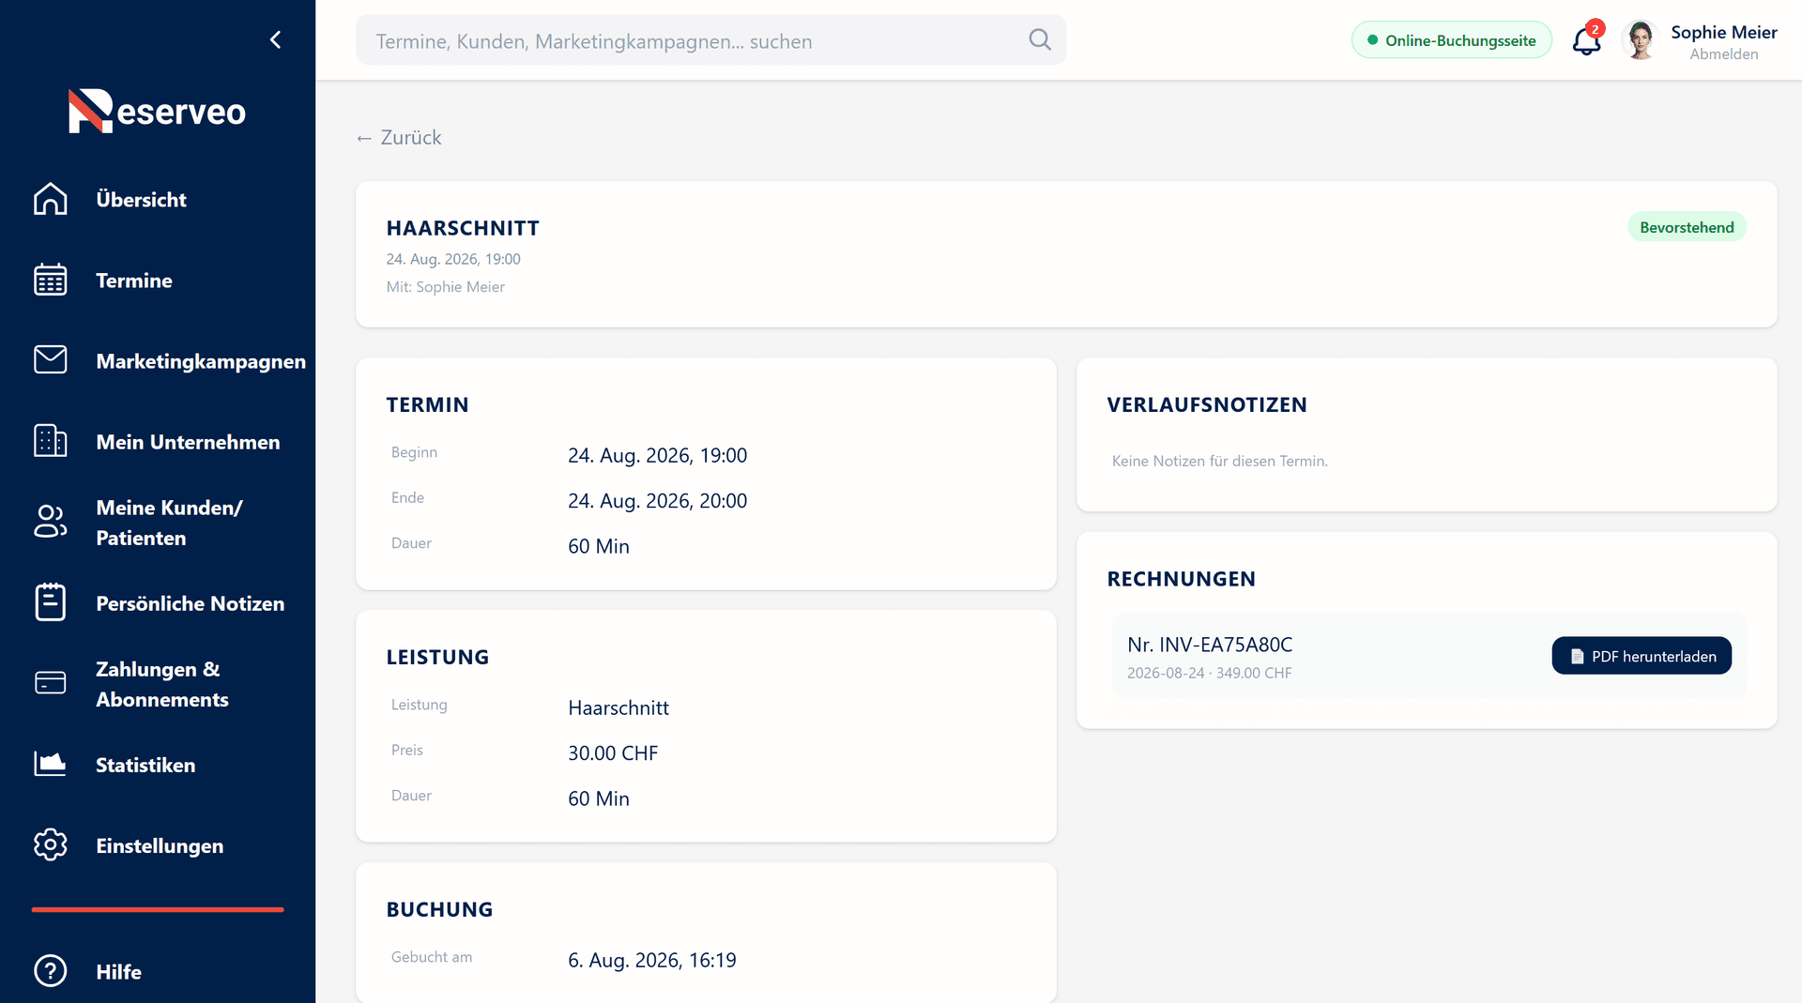Go back via Zurück link
The height and width of the screenshot is (1003, 1802).
tap(399, 137)
